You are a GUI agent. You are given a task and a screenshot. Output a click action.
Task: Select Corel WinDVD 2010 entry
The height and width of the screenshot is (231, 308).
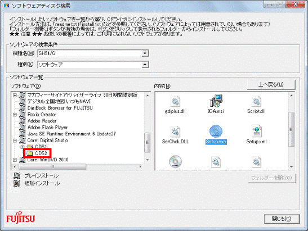(x=48, y=160)
